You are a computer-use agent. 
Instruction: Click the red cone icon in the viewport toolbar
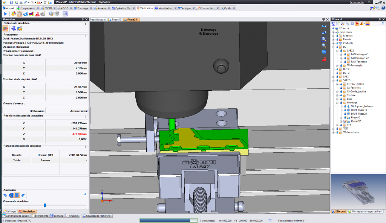point(324,59)
